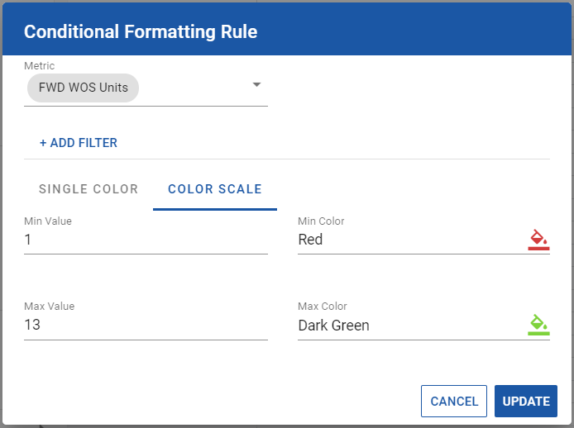Screen dimensions: 574x428
Task: Click the Min Color label
Action: 321,221
